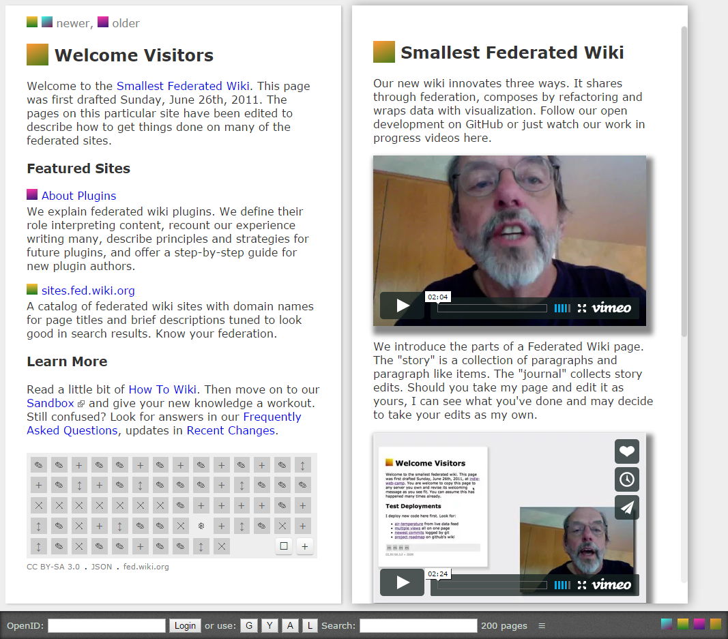Share the second video using paper plane icon
The width and height of the screenshot is (728, 639).
tap(627, 507)
